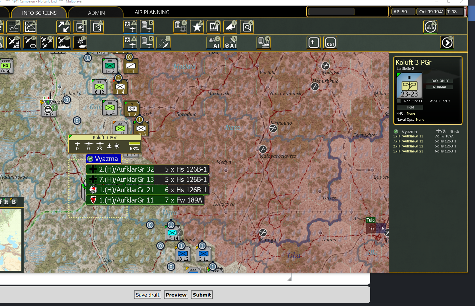
Task: Click 7.(H)/AufklarGr 13 in right panel
Action: tap(408, 141)
